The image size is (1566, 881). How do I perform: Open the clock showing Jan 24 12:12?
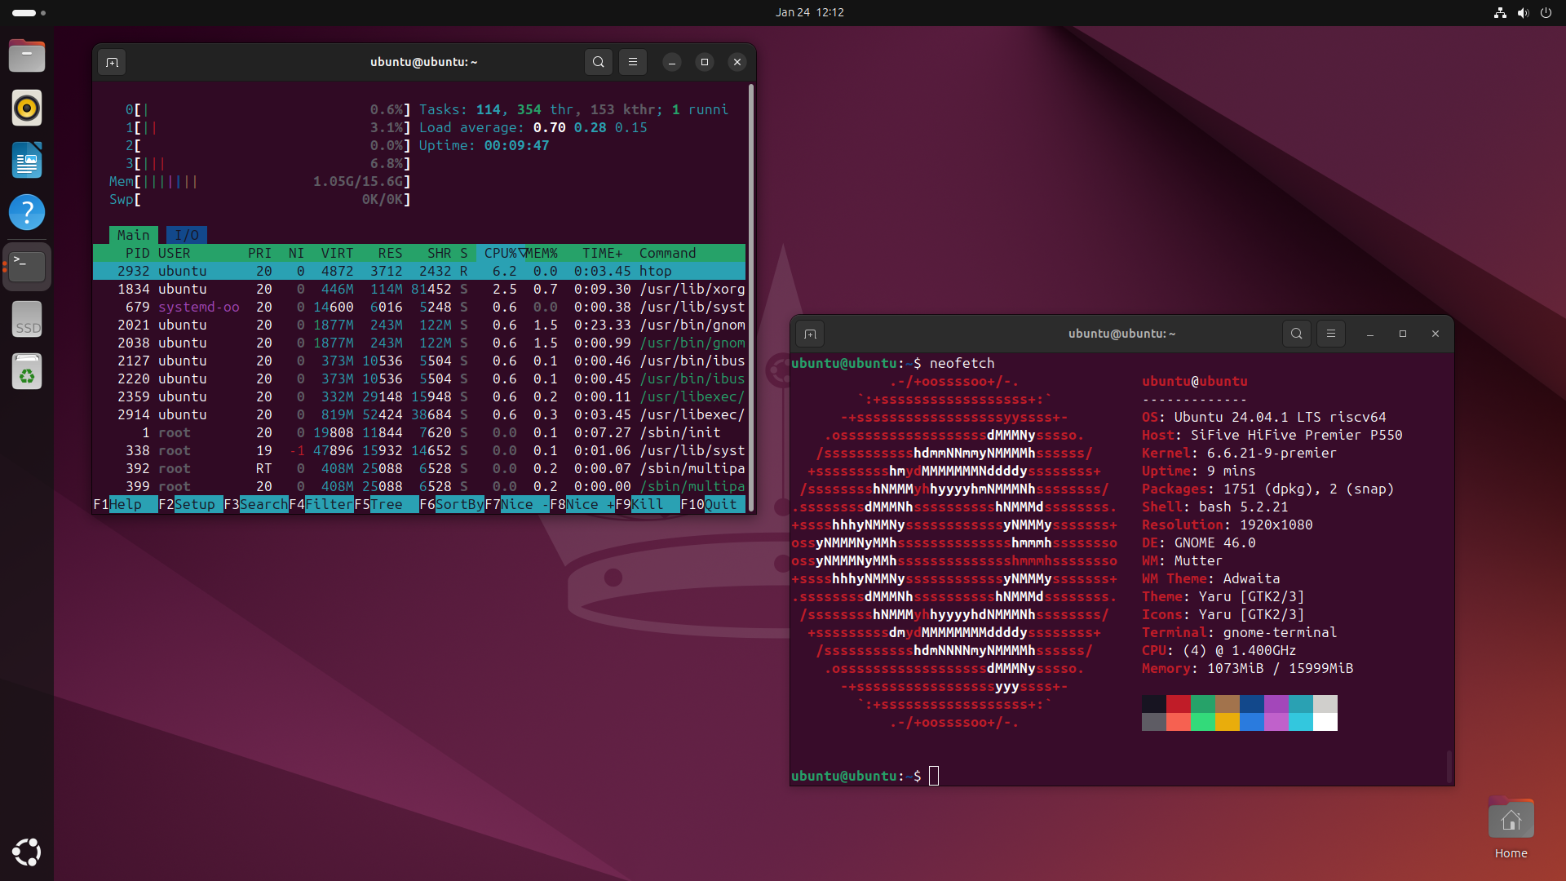(810, 12)
